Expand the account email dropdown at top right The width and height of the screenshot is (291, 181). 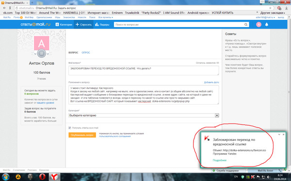pos(265,17)
